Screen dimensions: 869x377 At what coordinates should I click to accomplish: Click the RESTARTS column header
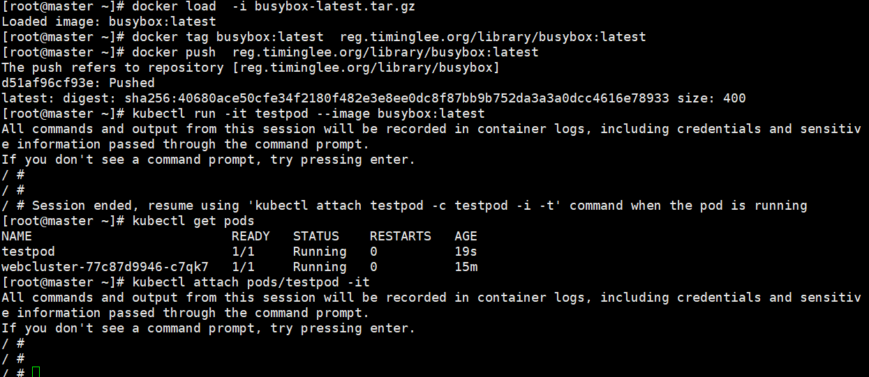click(400, 236)
